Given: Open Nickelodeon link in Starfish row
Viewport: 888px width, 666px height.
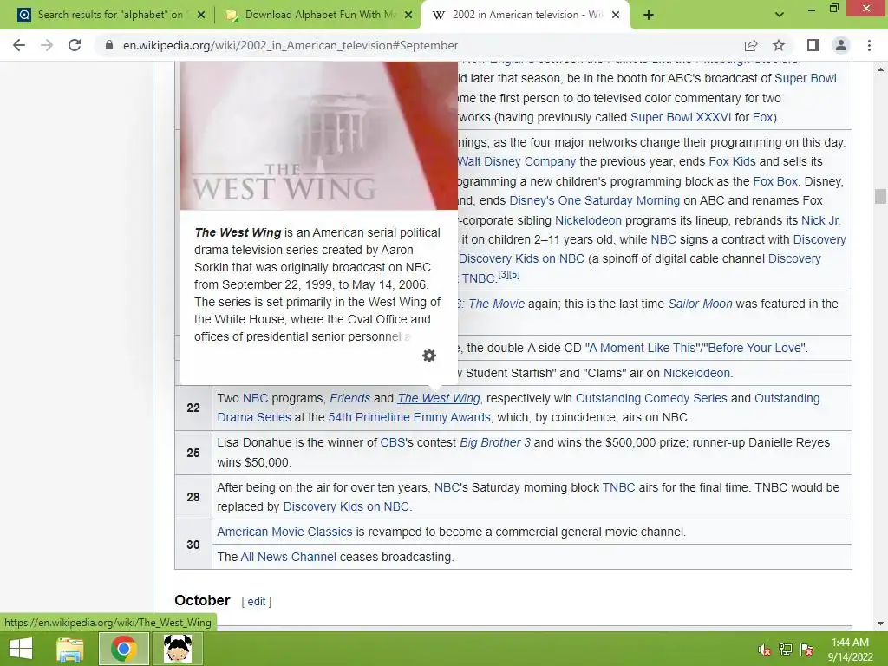Looking at the screenshot, I should coord(696,373).
